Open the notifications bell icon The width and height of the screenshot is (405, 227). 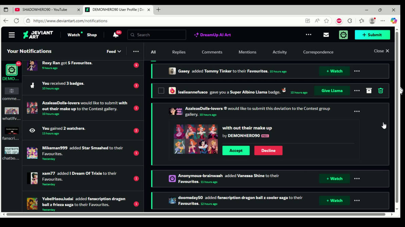(x=116, y=35)
